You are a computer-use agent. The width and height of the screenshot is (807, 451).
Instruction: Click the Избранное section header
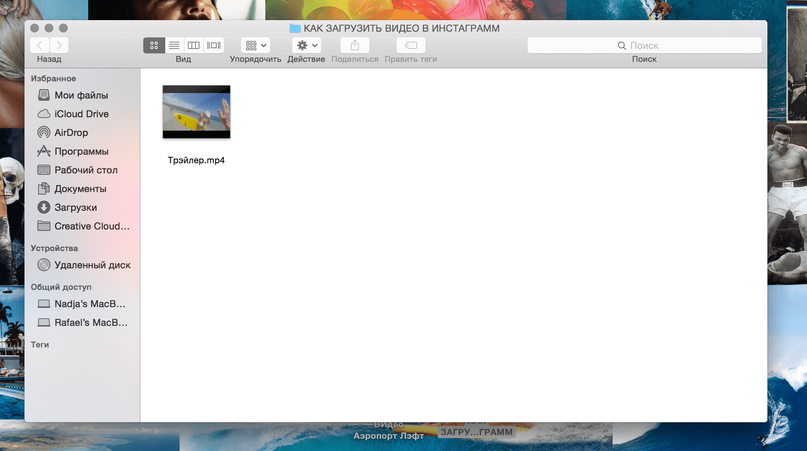(53, 78)
